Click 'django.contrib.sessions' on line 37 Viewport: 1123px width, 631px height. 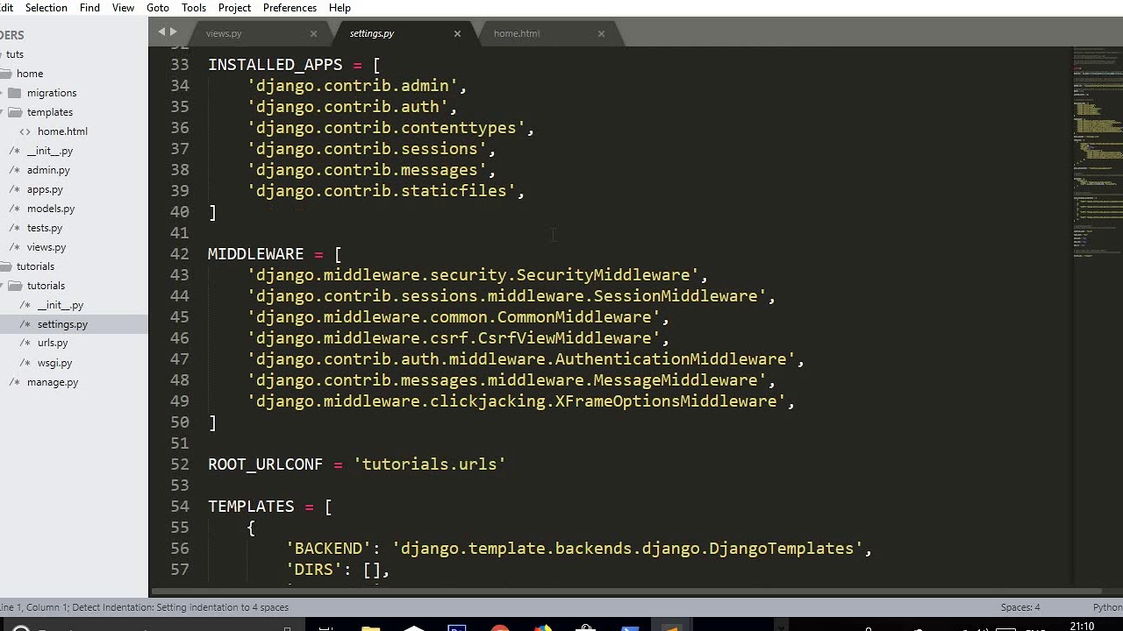tap(367, 149)
